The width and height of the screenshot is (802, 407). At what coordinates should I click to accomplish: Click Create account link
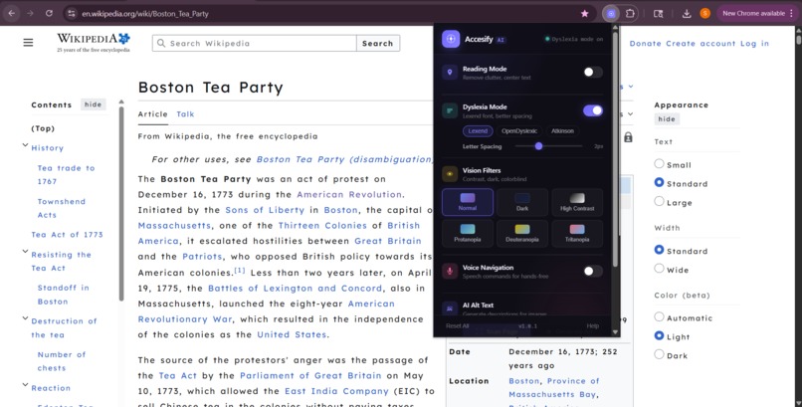(702, 44)
